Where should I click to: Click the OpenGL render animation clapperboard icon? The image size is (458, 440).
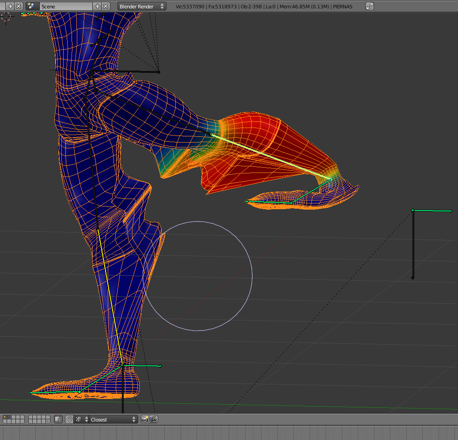[x=153, y=419]
